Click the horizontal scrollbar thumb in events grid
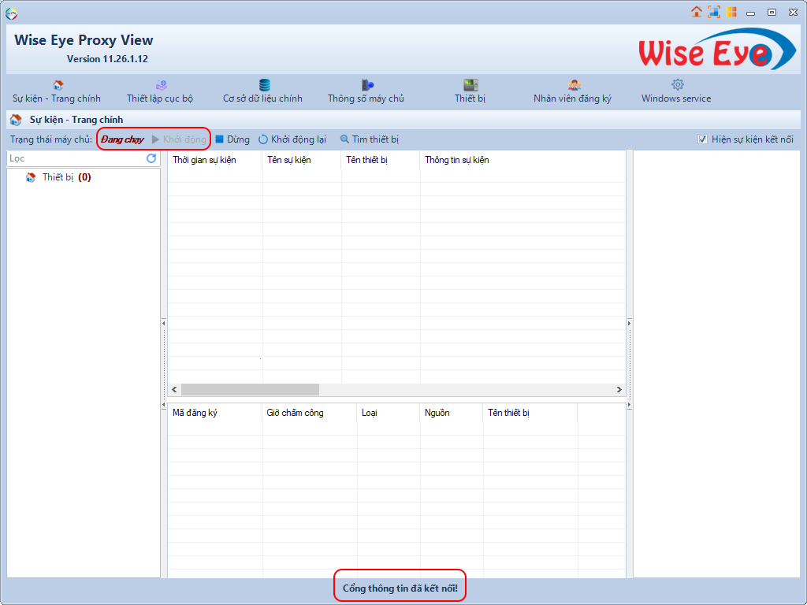This screenshot has width=807, height=605. coord(250,389)
